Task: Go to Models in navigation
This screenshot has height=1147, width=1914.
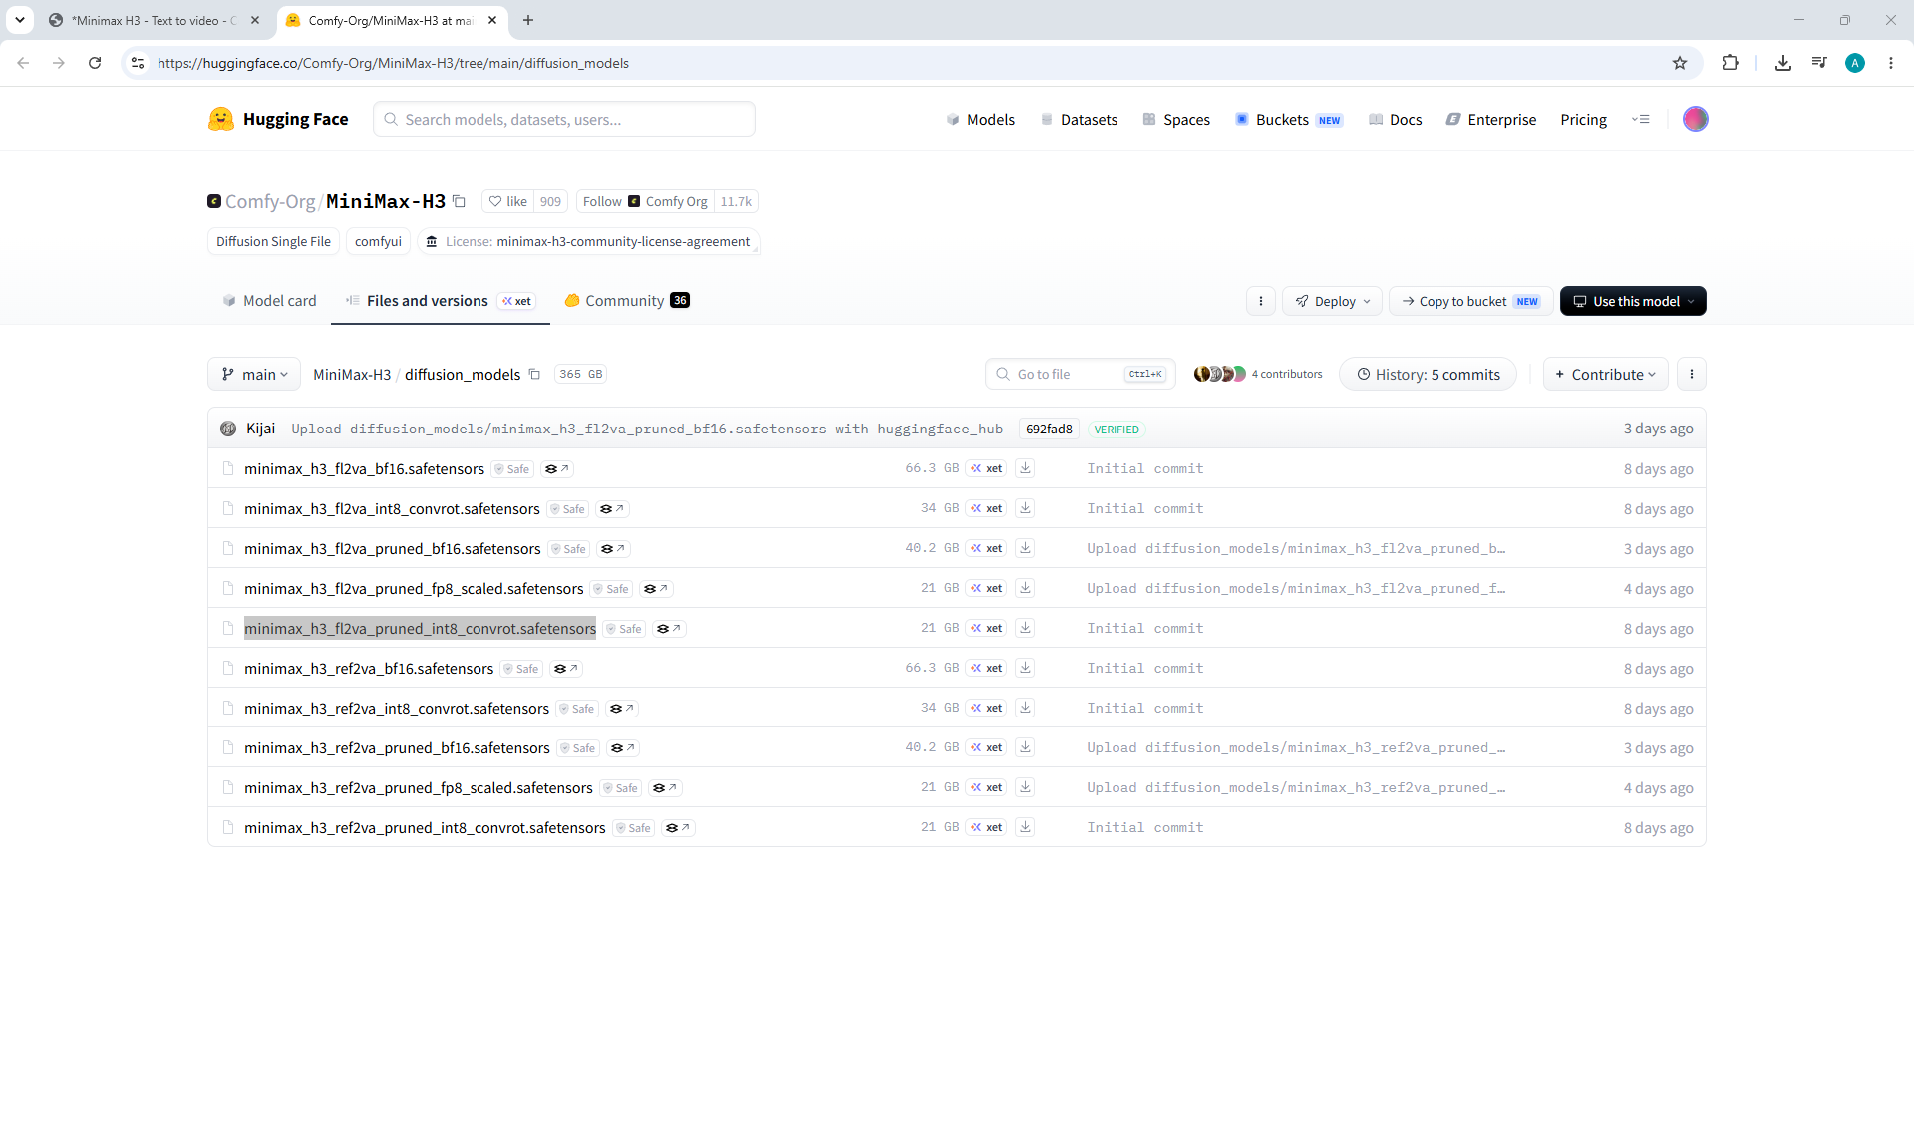Action: [980, 120]
